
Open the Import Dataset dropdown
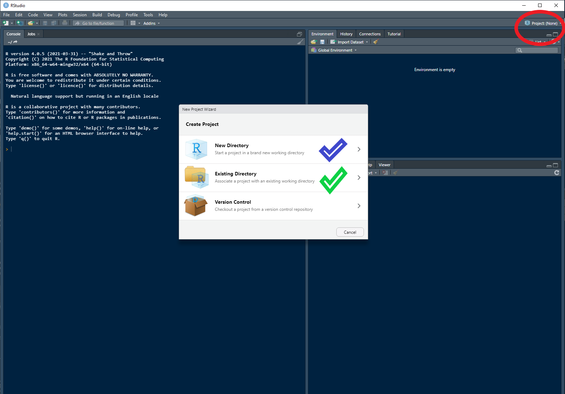point(349,42)
